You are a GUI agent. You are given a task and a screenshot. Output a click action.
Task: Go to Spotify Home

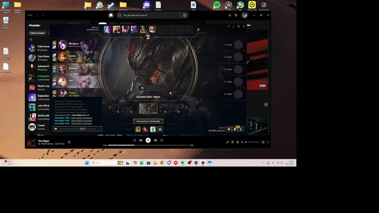pos(111,15)
